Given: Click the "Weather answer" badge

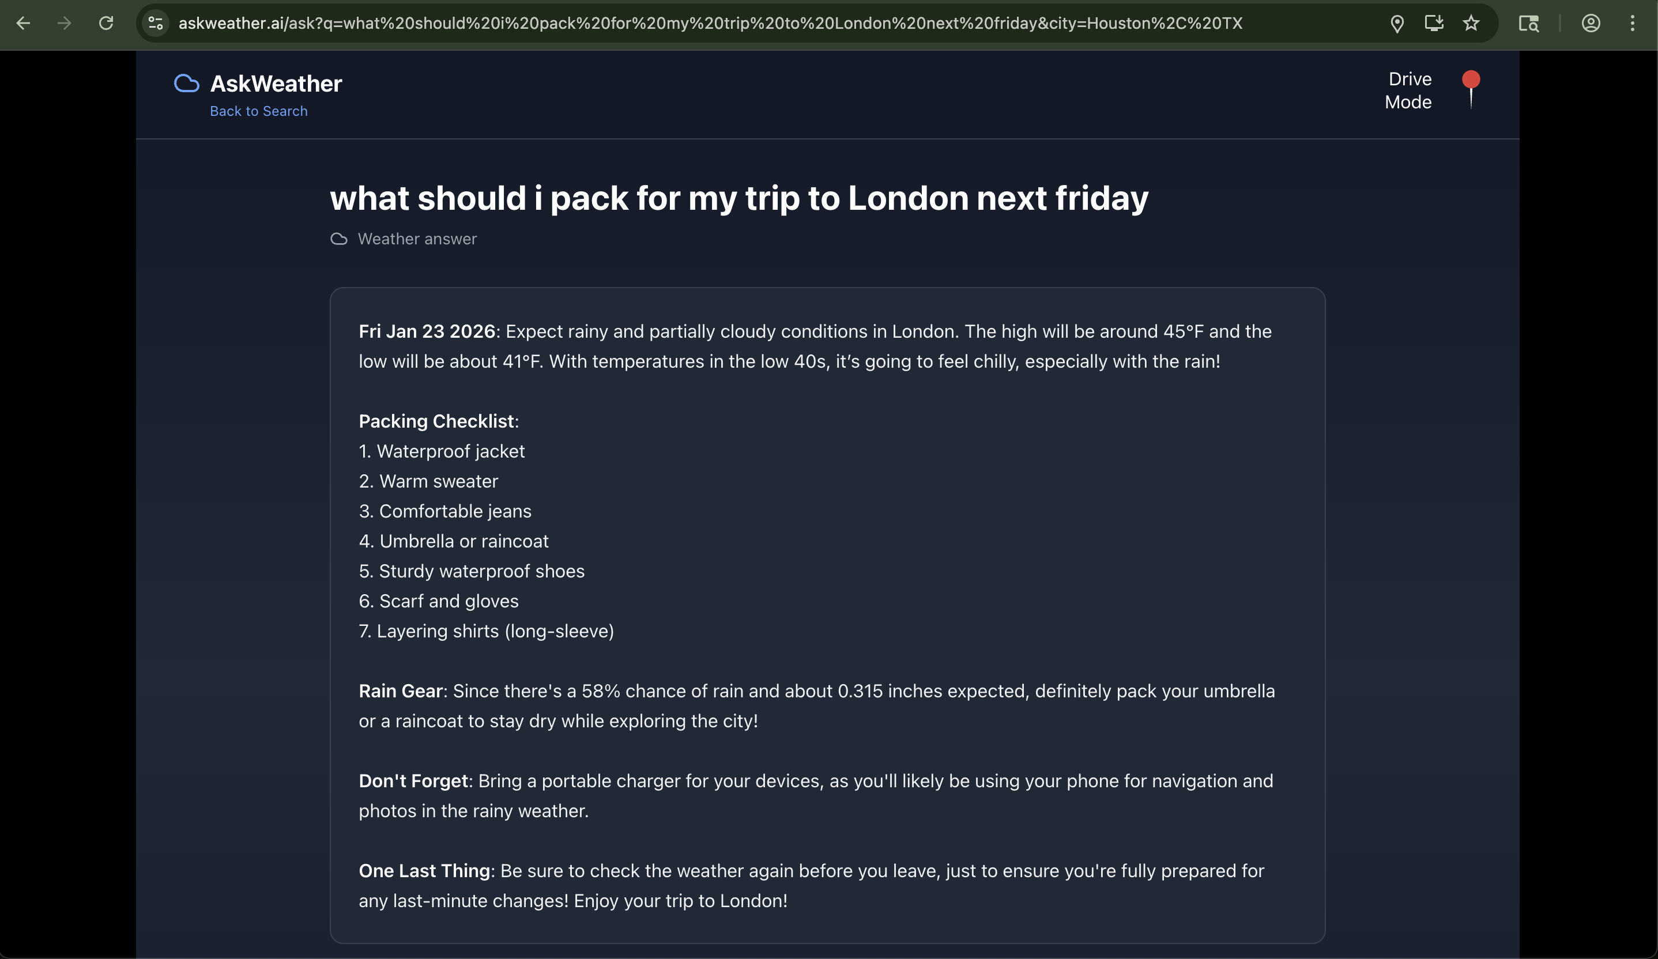Looking at the screenshot, I should point(417,239).
